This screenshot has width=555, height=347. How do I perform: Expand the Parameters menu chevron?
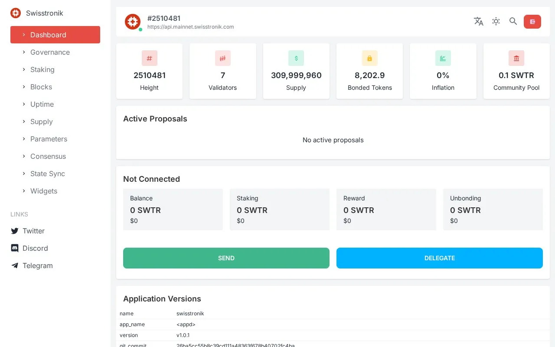(x=24, y=139)
